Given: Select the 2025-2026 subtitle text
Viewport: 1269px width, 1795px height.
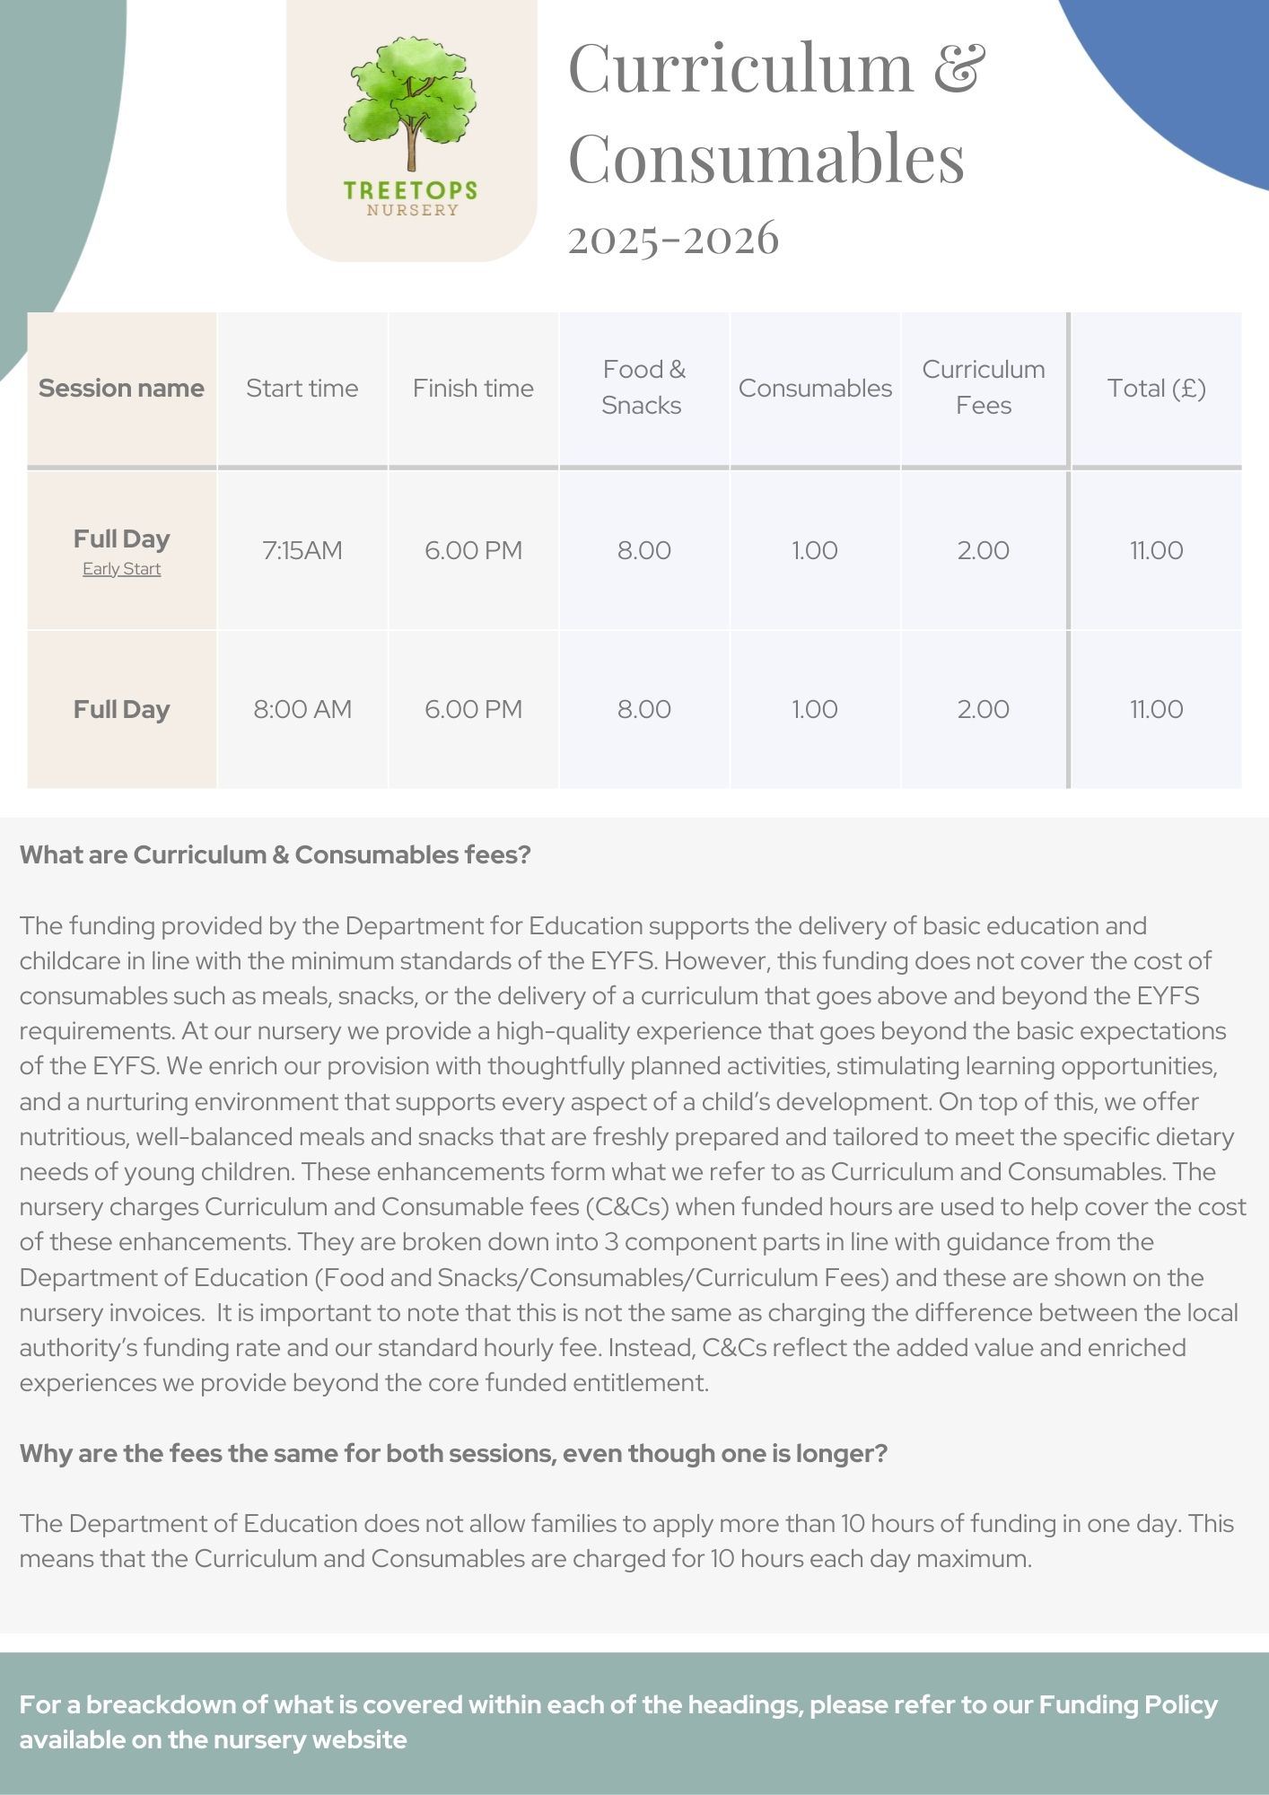Looking at the screenshot, I should [x=673, y=239].
